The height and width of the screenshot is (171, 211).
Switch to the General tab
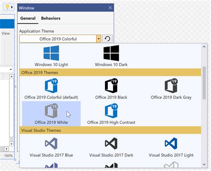pyautogui.click(x=28, y=18)
